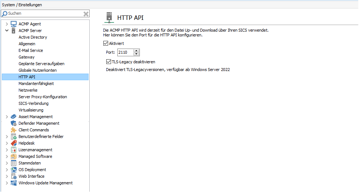
Task: Click into the Port value field
Action: tap(125, 52)
